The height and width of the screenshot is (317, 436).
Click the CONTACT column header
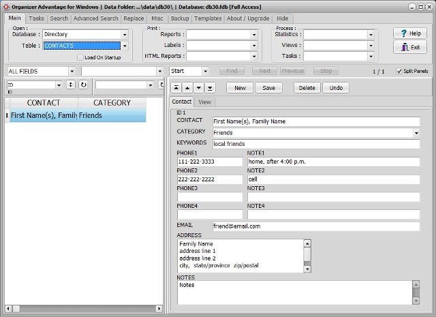point(44,103)
